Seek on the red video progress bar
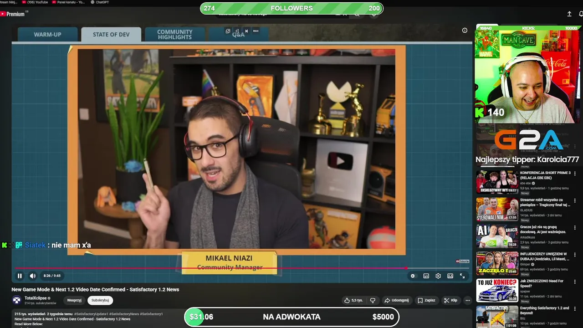 (x=241, y=268)
